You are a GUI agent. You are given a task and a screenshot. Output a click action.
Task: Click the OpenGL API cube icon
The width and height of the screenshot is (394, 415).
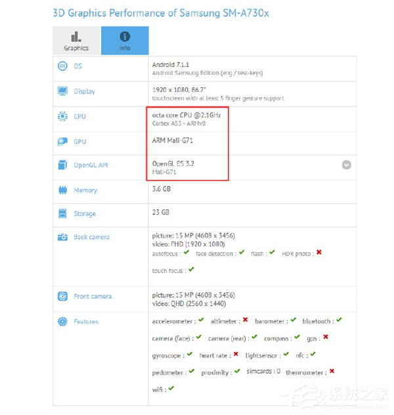[63, 165]
